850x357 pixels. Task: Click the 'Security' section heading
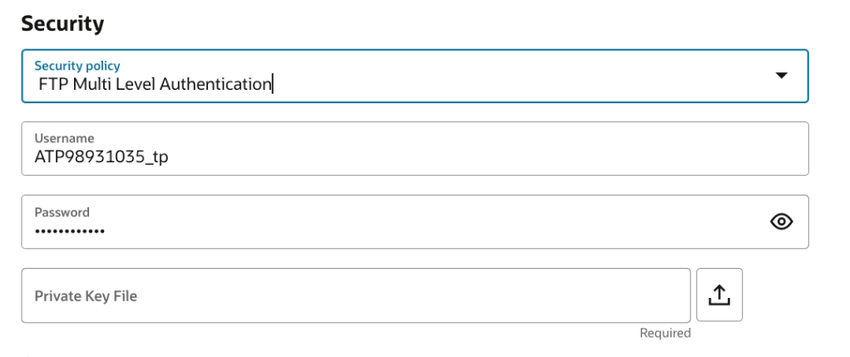[62, 24]
